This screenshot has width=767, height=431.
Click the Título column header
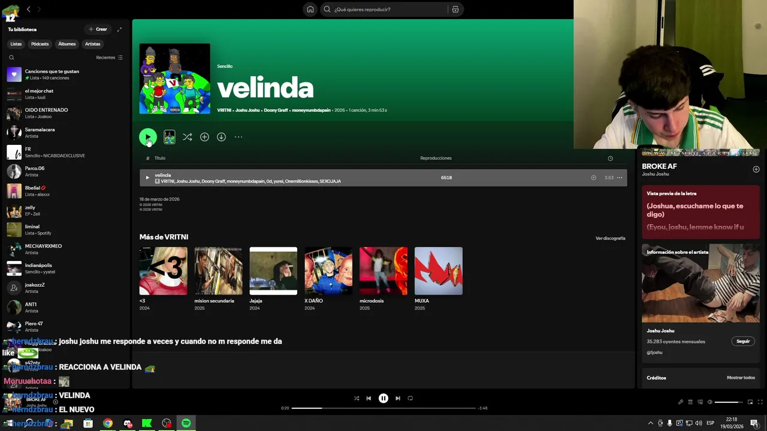click(x=160, y=158)
